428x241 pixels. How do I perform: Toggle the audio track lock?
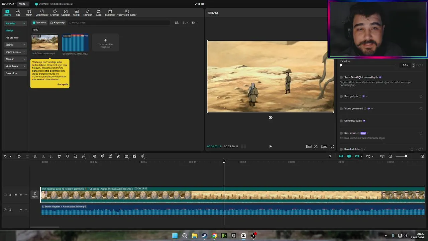tap(10, 210)
